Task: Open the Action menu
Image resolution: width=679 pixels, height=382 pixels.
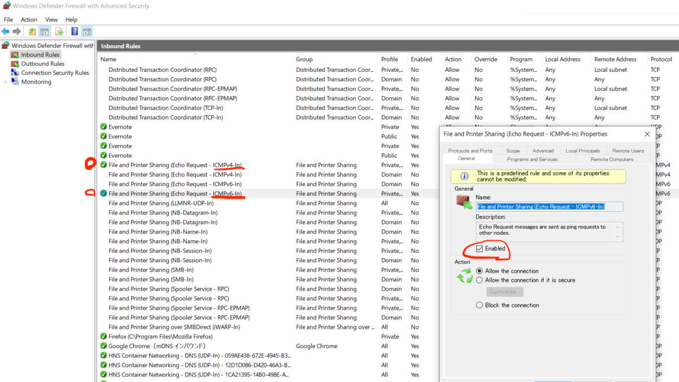Action: click(x=29, y=20)
